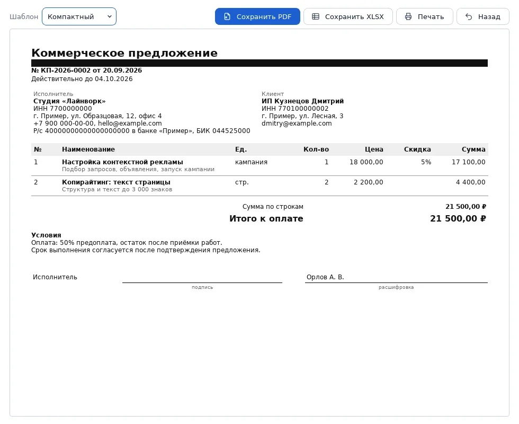The width and height of the screenshot is (519, 424).
Task: Export via Сохранить XLSX label
Action: [354, 16]
